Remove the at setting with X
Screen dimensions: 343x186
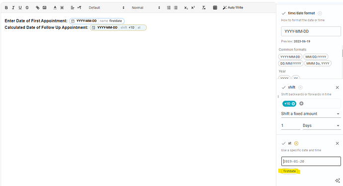338,143
